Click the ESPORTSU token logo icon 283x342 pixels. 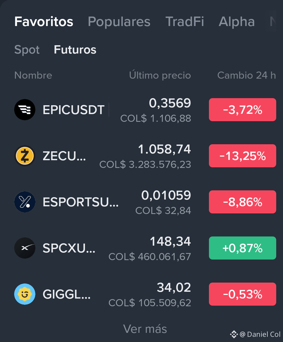[x=24, y=202]
